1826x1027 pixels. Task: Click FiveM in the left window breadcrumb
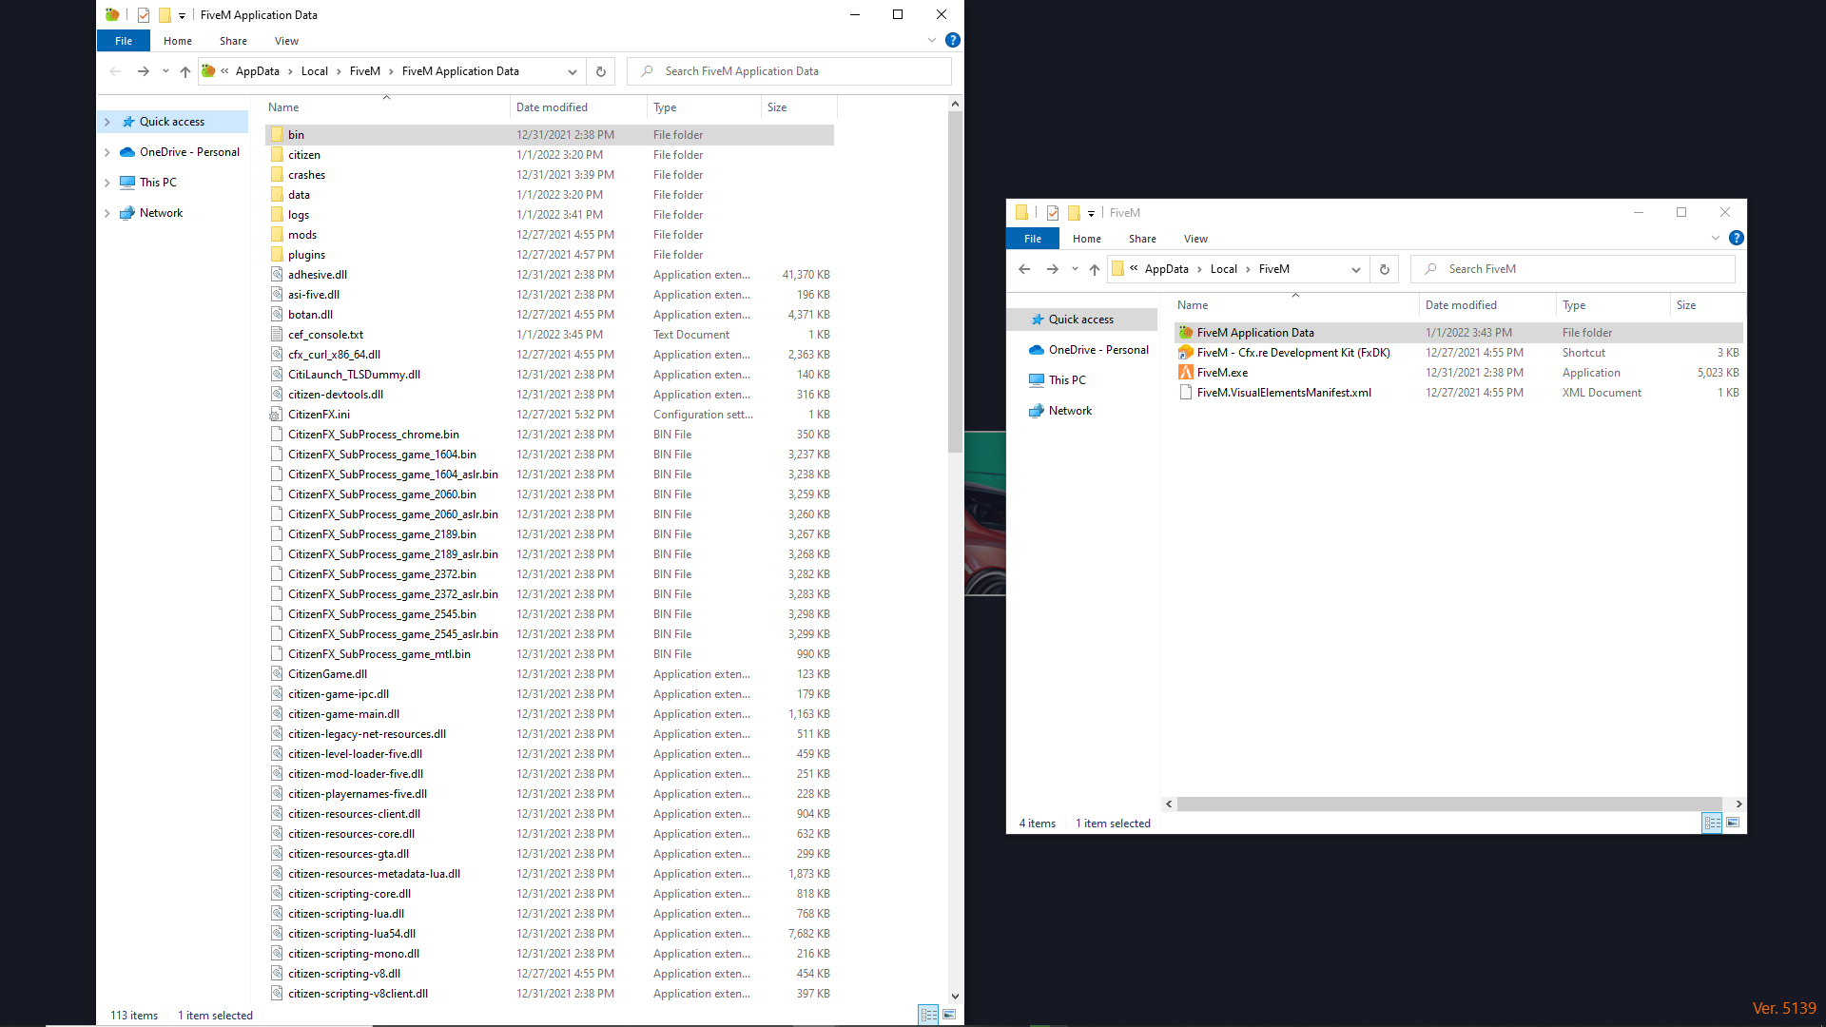(365, 71)
